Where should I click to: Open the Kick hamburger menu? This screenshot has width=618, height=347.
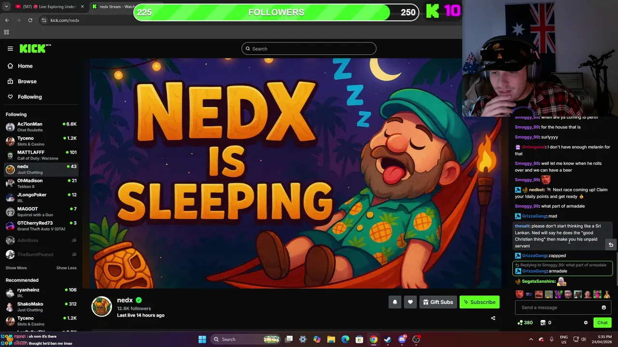click(10, 48)
